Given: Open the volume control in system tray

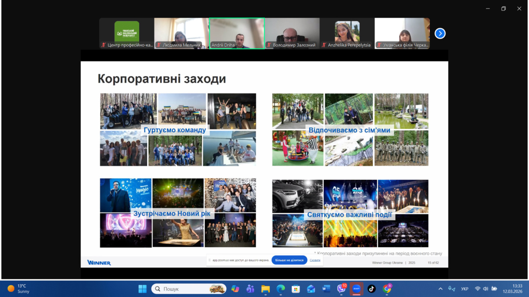Looking at the screenshot, I should tap(485, 289).
